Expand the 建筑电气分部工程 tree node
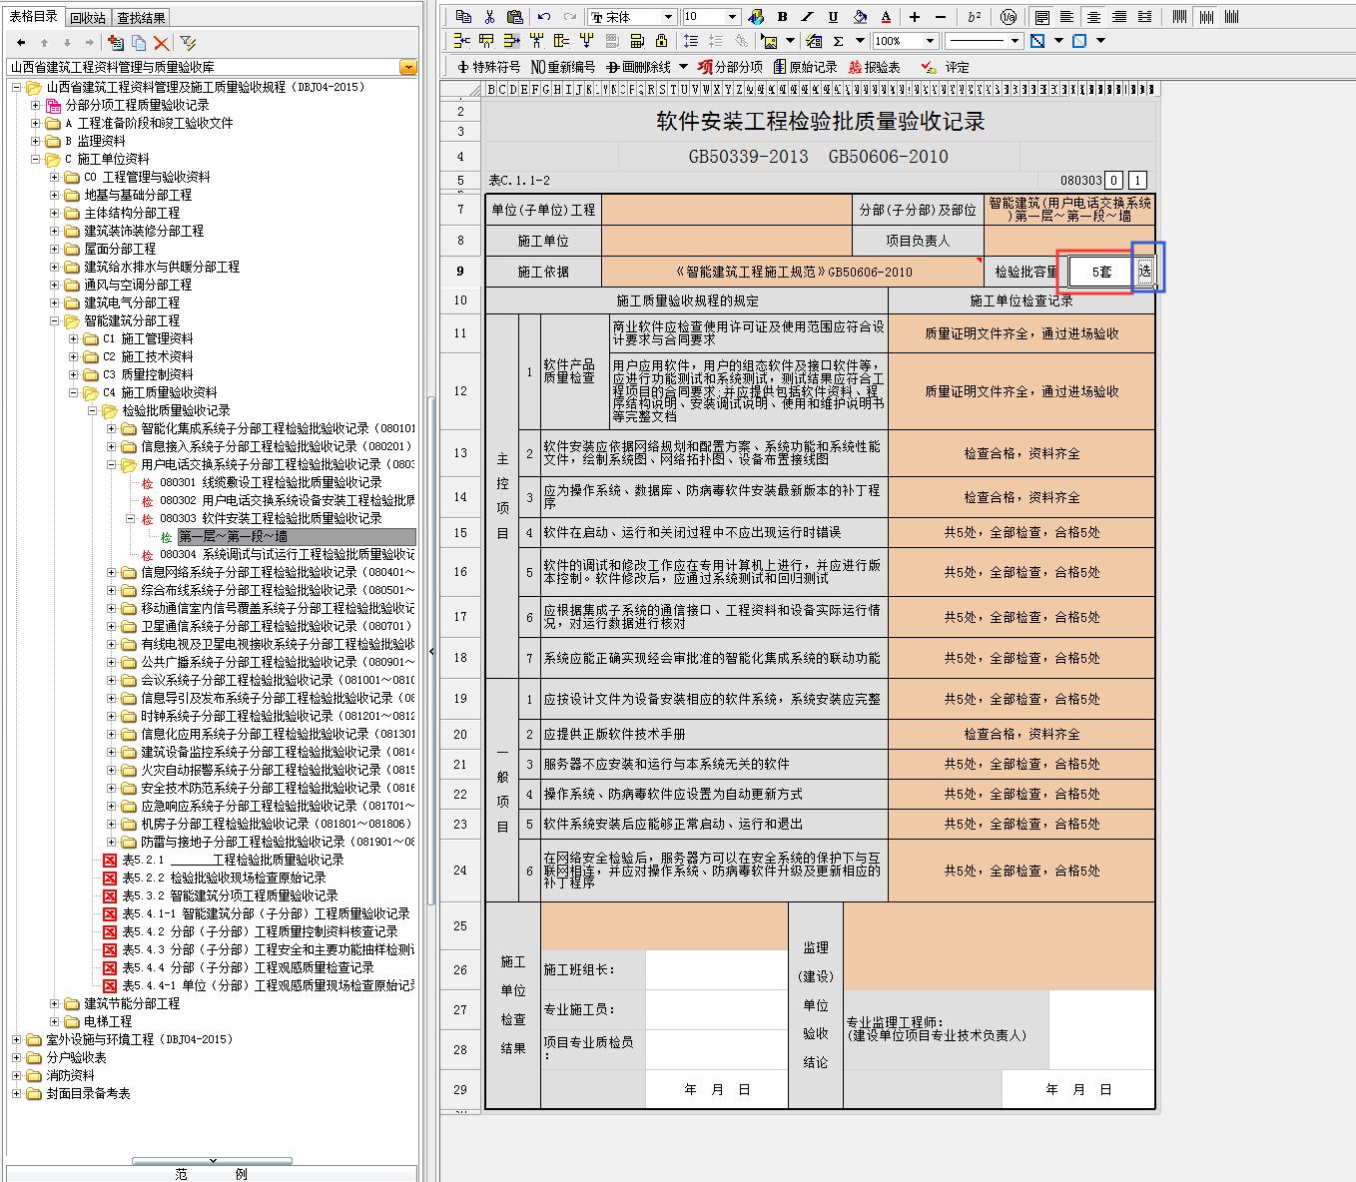Screen dimensions: 1356x1182 (55, 302)
